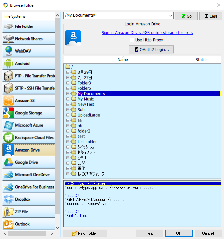Choose the WebDAV globe icon
The width and height of the screenshot is (224, 239).
[9, 51]
